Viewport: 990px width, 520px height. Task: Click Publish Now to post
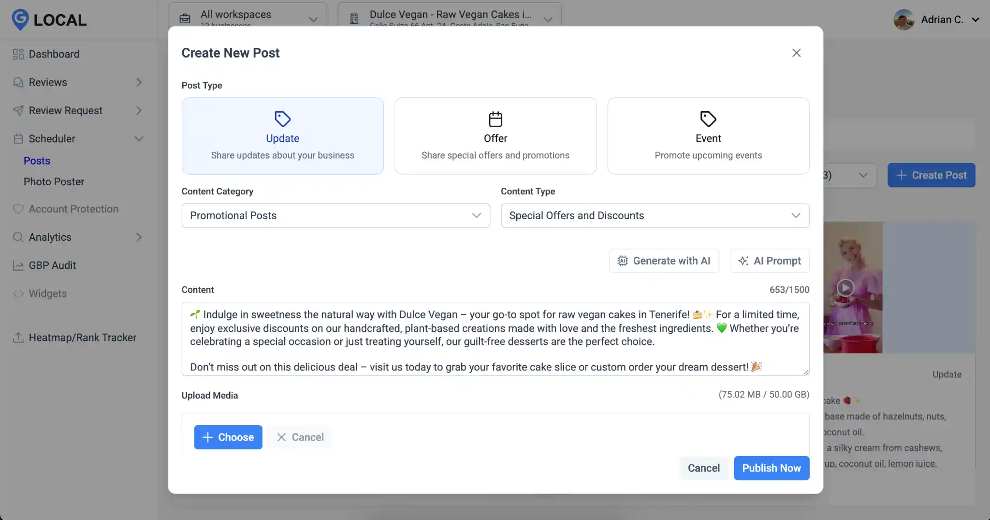771,468
